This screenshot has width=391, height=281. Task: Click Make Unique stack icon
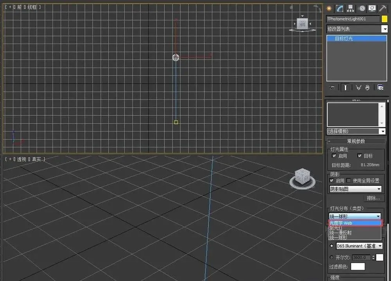pos(358,87)
